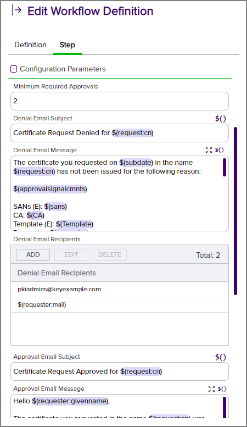Select the pkiadmins@keyexample.com recipient row
This screenshot has height=427, width=247.
pyautogui.click(x=120, y=289)
